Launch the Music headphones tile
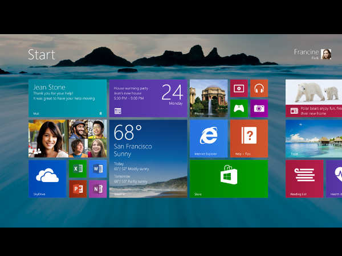The height and width of the screenshot is (256, 342). point(259,88)
